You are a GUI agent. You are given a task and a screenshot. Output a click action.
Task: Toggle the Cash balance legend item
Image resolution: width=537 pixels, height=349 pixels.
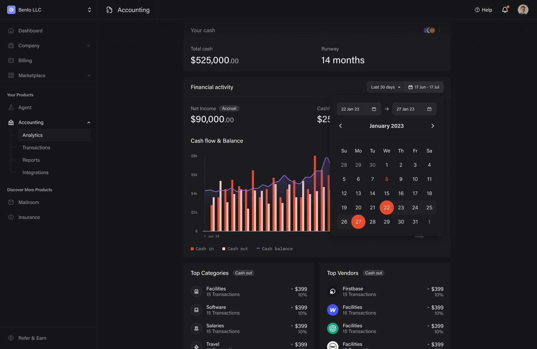(275, 248)
